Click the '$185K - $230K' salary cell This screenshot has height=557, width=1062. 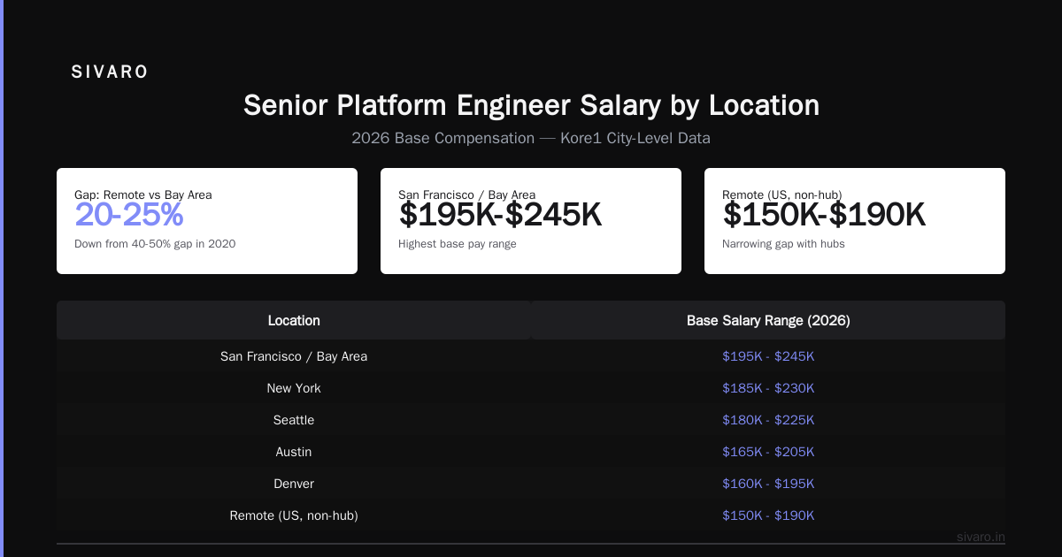pyautogui.click(x=768, y=388)
